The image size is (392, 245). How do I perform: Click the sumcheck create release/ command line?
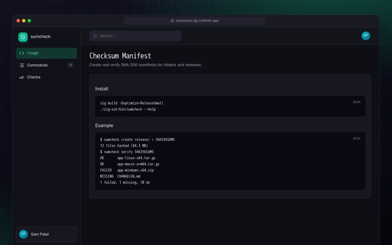point(138,140)
